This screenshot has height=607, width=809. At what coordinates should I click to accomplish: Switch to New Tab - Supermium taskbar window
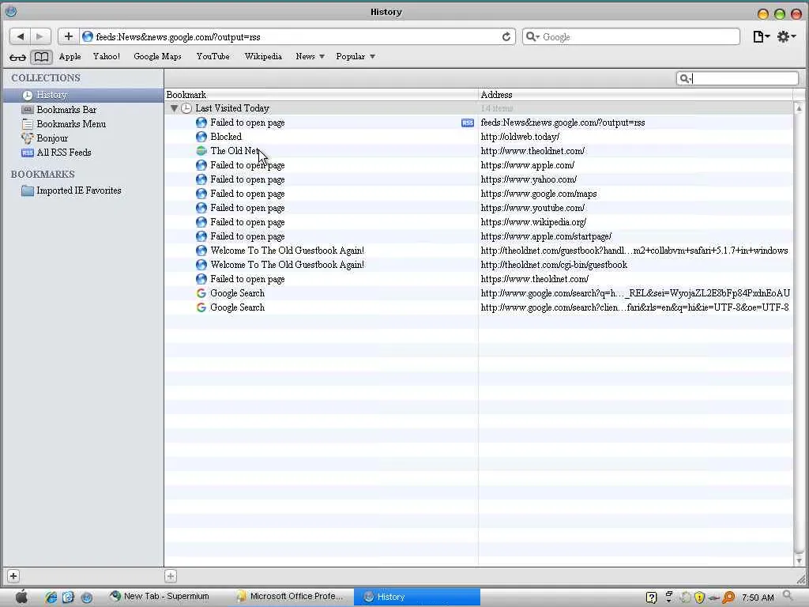[x=160, y=596]
